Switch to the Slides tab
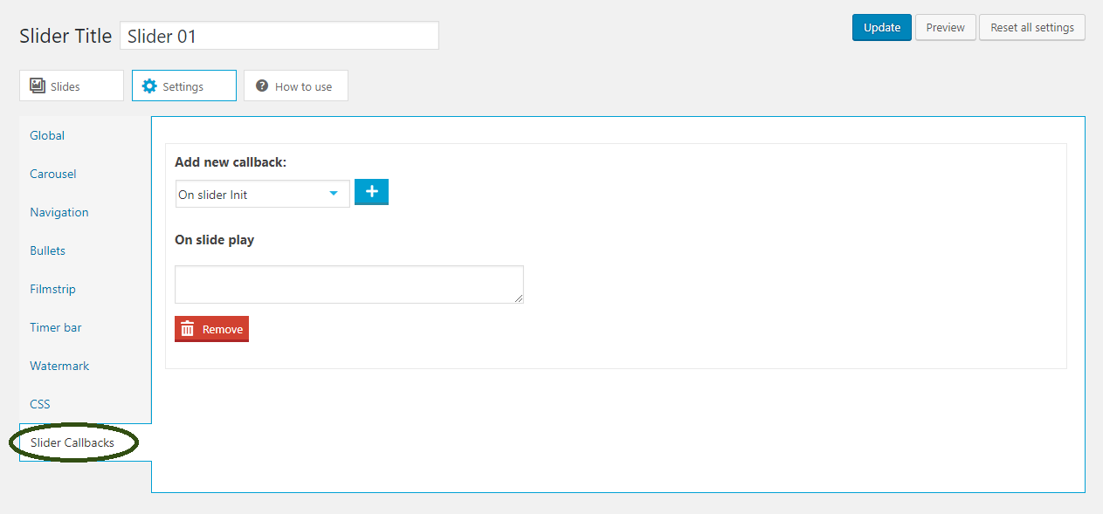1103x514 pixels. (x=72, y=86)
